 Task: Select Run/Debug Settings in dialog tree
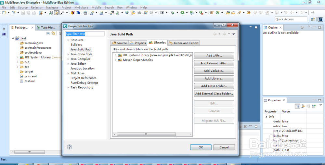click(84, 83)
